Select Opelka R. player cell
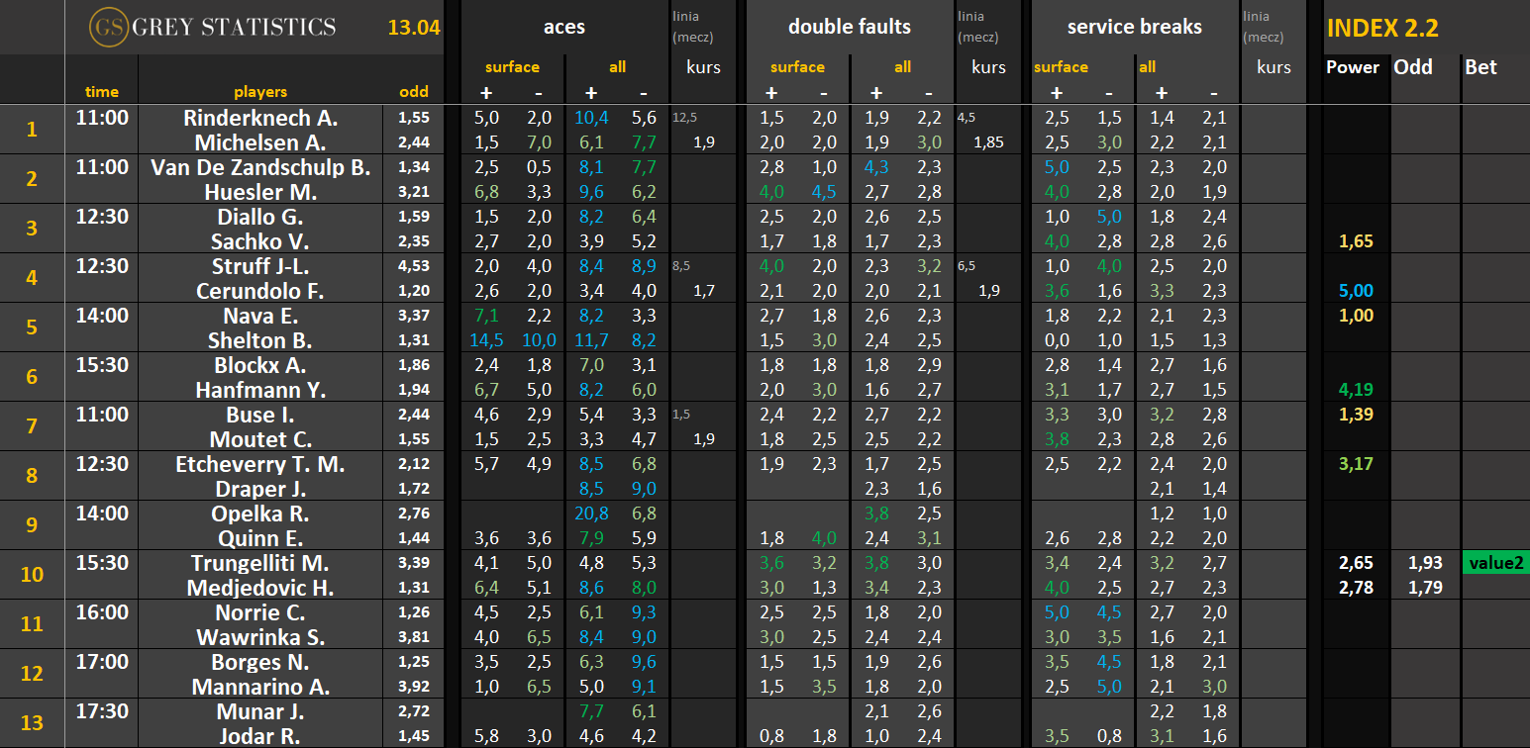 click(x=260, y=514)
